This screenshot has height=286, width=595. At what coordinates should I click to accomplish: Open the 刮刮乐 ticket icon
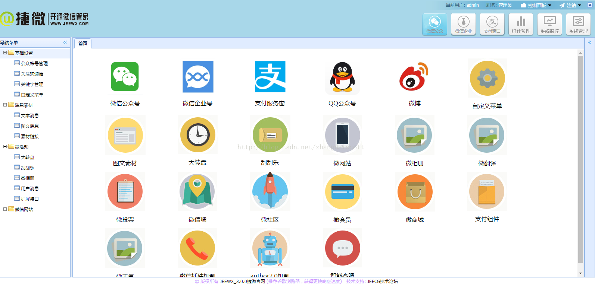click(x=270, y=135)
